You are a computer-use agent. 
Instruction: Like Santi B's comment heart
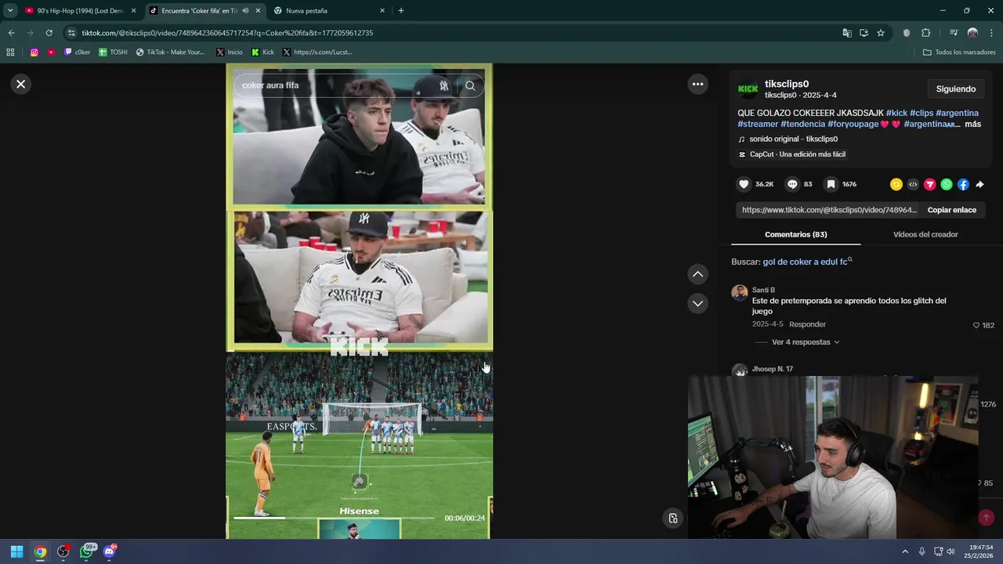[976, 325]
